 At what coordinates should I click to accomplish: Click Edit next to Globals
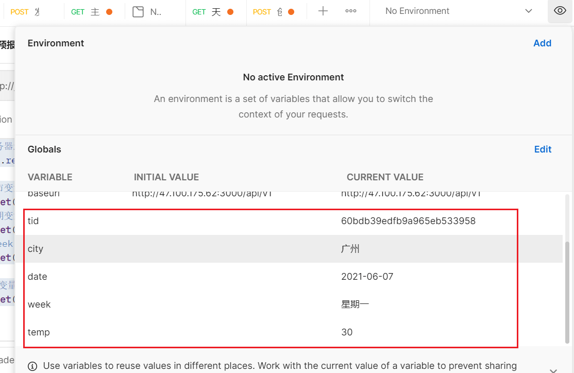pos(543,149)
